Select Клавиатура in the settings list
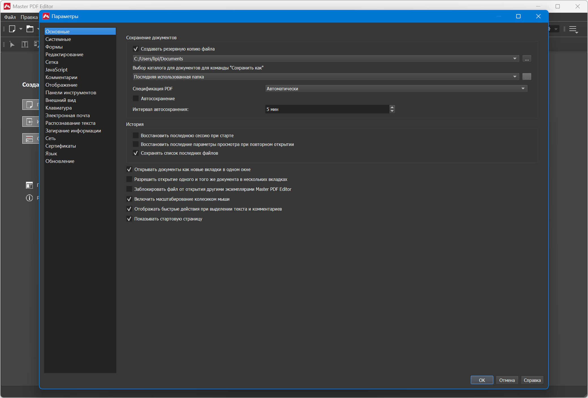588x398 pixels. 58,108
